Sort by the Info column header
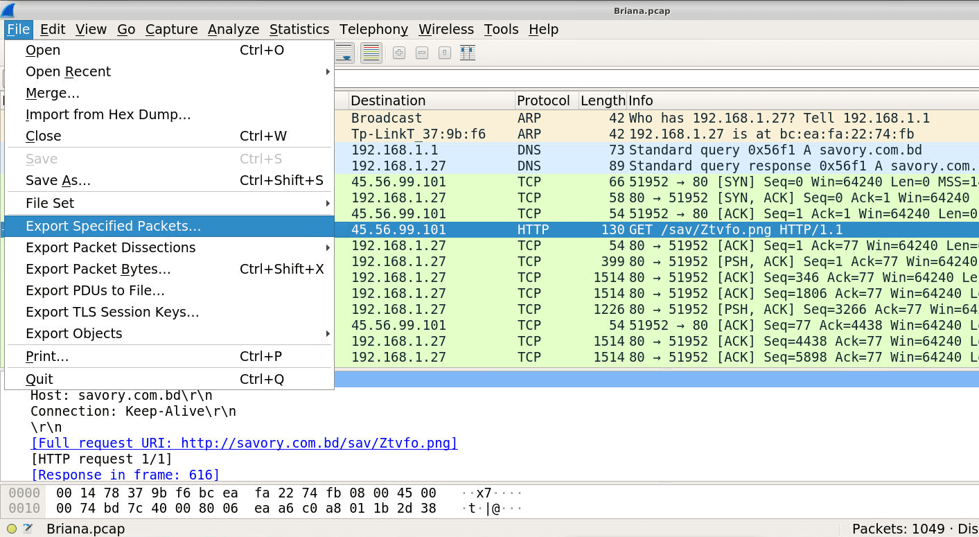 (x=802, y=100)
